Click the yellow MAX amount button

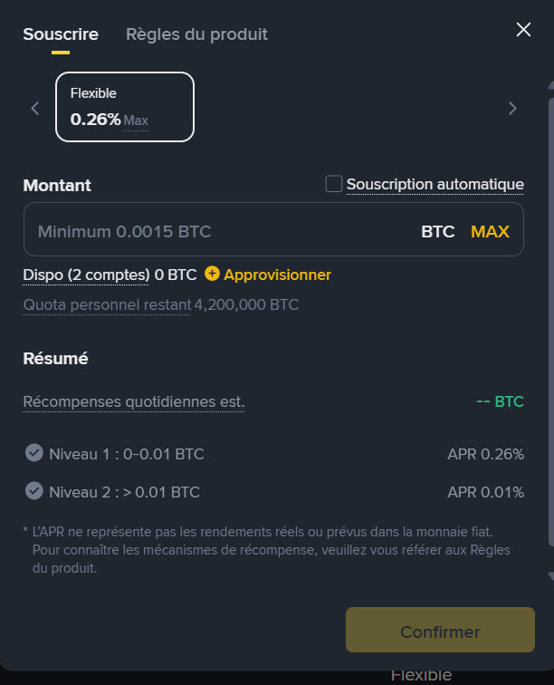coord(490,231)
